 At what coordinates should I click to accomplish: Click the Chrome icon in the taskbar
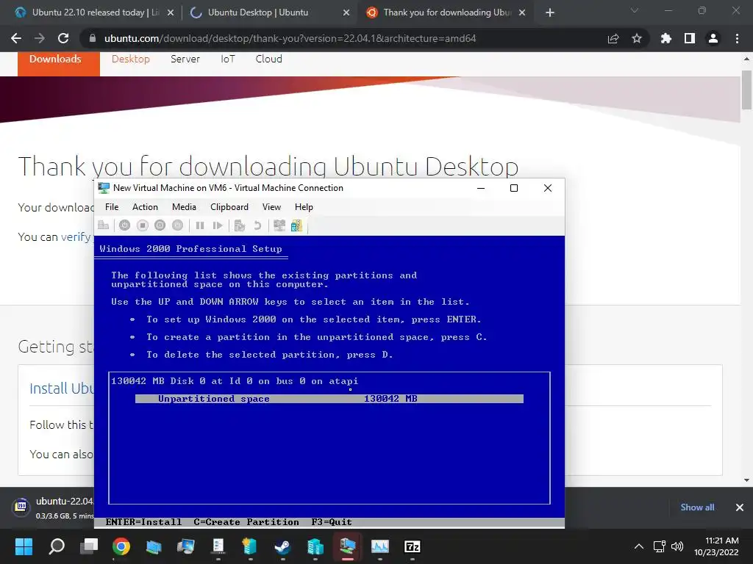(x=121, y=546)
